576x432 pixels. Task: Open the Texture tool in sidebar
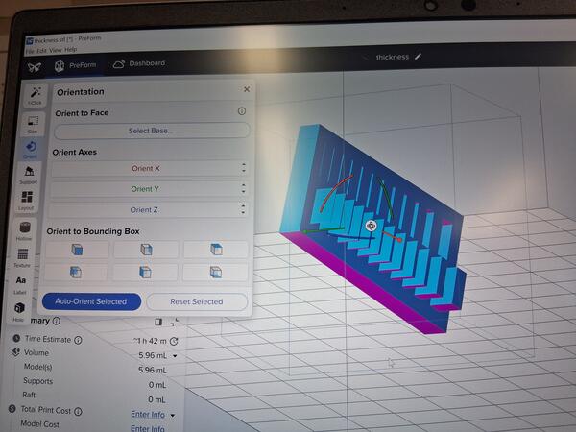pyautogui.click(x=22, y=257)
